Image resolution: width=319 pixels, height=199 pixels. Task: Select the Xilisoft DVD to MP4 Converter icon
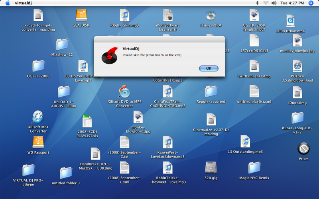(124, 92)
